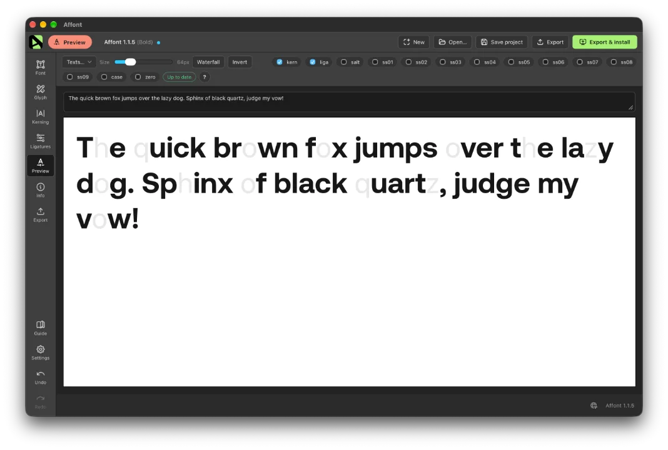
Task: Enable the ss01 stylistic set
Action: (x=375, y=62)
